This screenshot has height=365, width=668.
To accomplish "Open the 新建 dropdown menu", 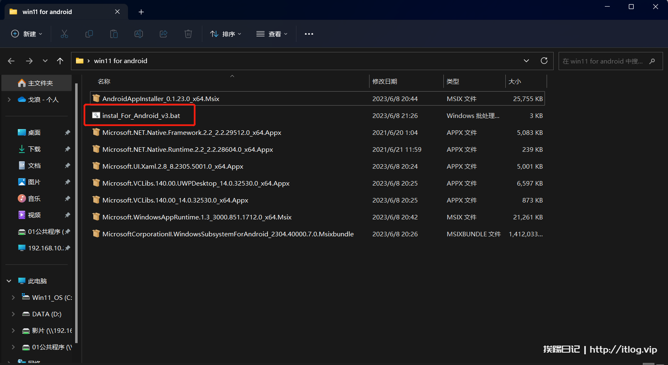I will click(x=27, y=34).
